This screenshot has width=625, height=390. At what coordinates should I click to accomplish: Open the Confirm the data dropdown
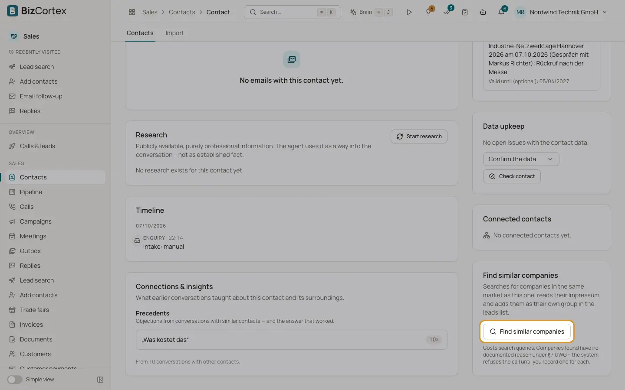[x=521, y=159]
